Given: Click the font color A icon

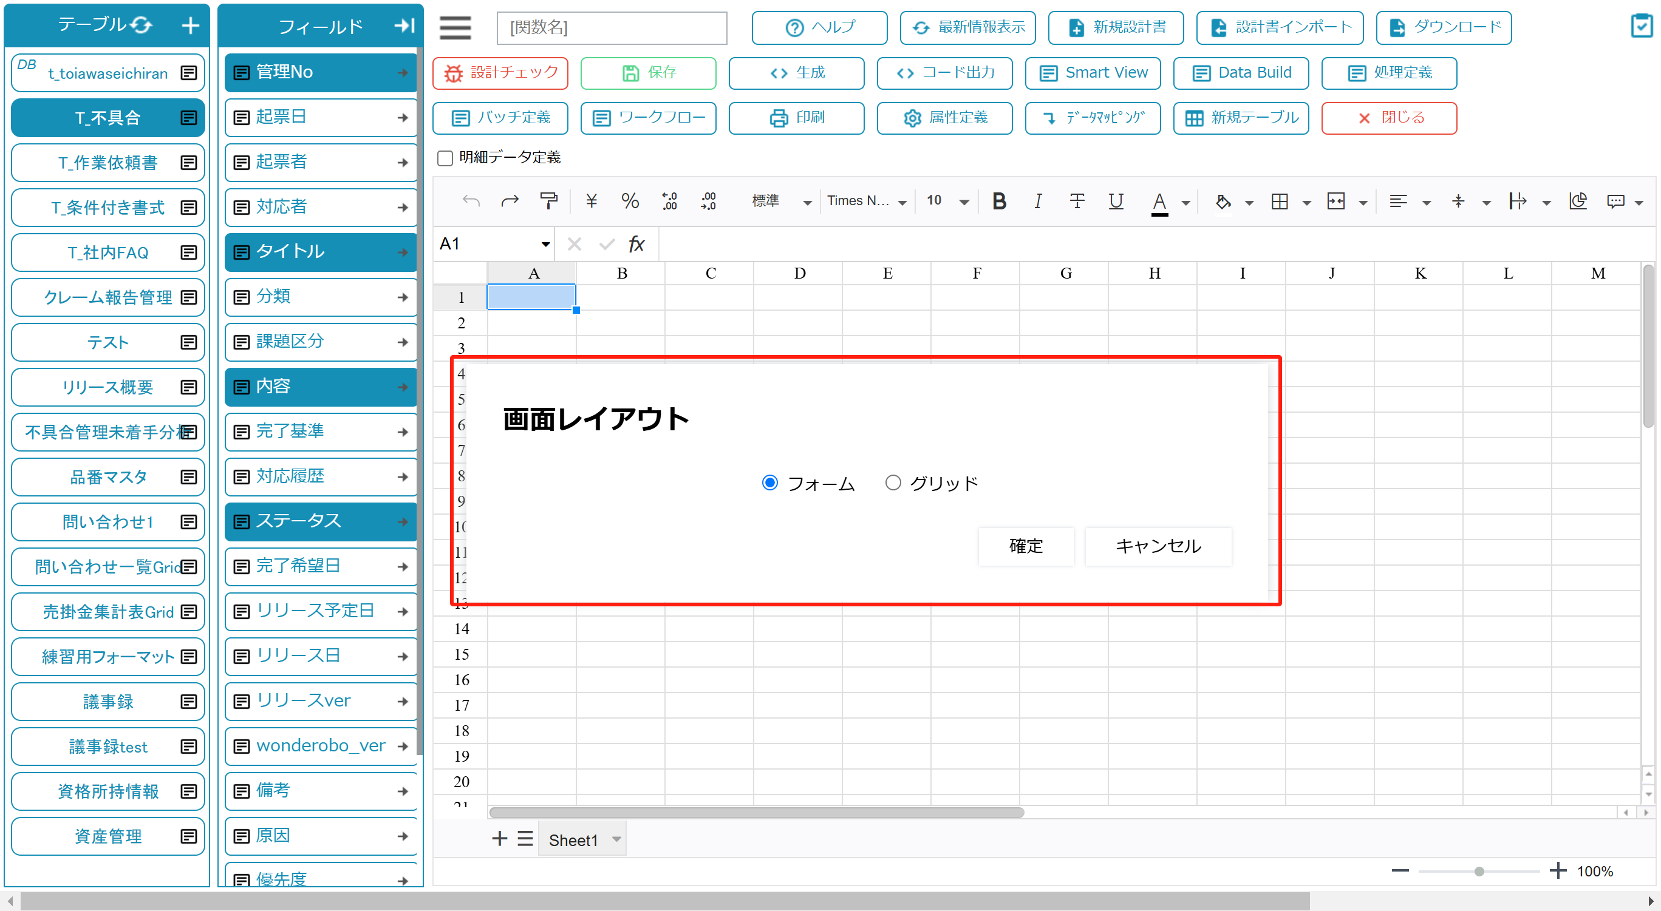Looking at the screenshot, I should coord(1159,203).
